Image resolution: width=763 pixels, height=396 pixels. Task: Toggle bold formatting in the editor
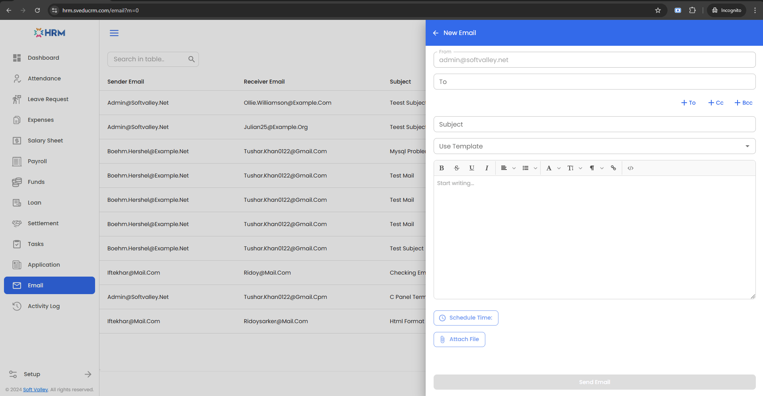pos(442,168)
